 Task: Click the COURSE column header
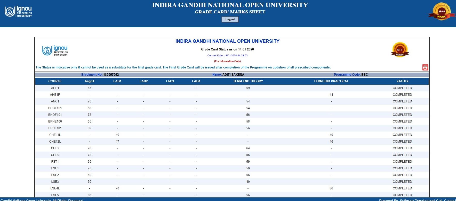click(55, 81)
